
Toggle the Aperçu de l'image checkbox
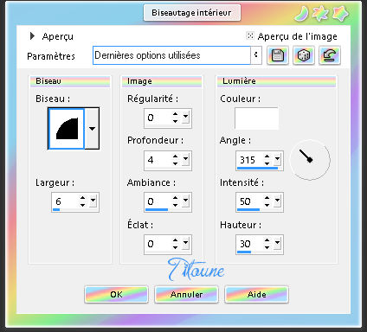(x=250, y=35)
